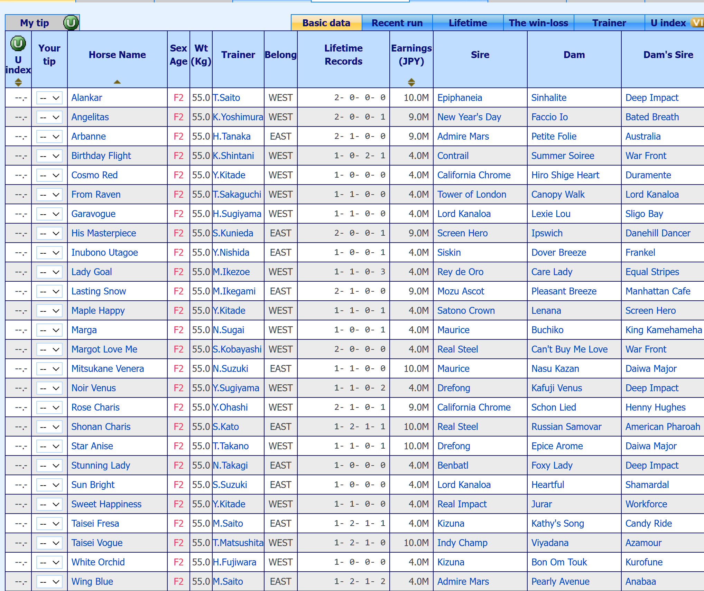Image resolution: width=704 pixels, height=591 pixels.
Task: Open sire link California Chrome for Cosmo Red
Action: point(474,175)
